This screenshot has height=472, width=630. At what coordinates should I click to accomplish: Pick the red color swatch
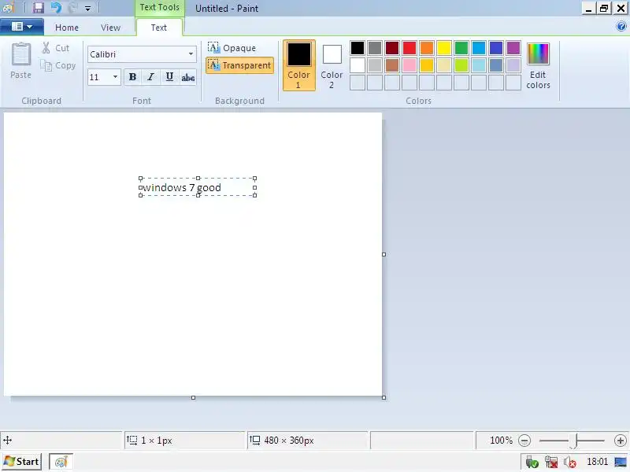click(x=409, y=48)
